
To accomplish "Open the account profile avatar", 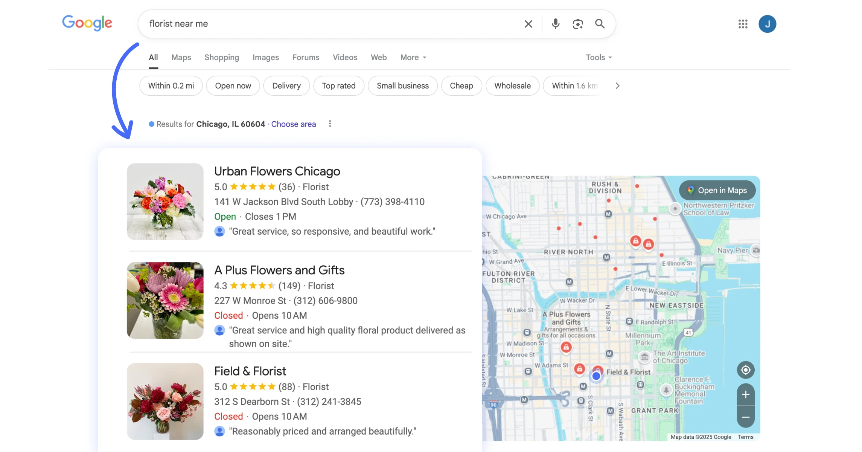I will (768, 24).
